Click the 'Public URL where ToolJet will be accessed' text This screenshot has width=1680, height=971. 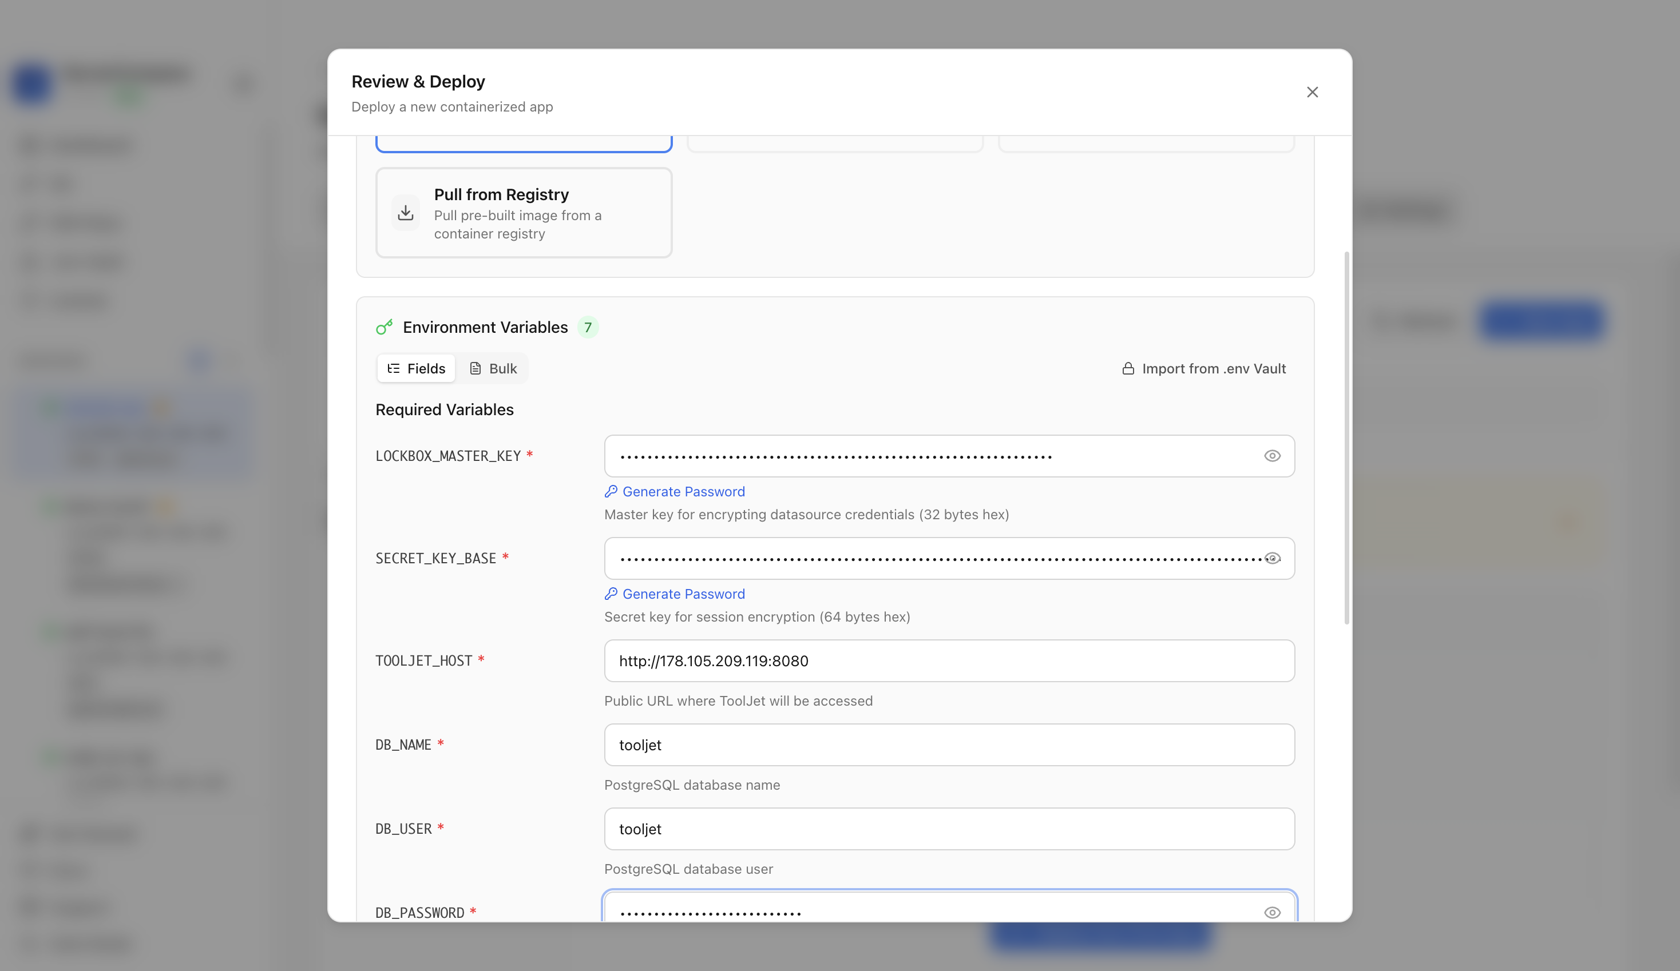[738, 701]
